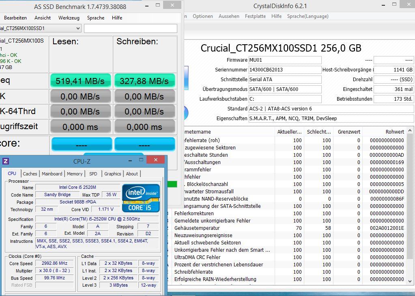
Task: Click the Betriebsstunden 173 Std. value
Action: point(394,99)
